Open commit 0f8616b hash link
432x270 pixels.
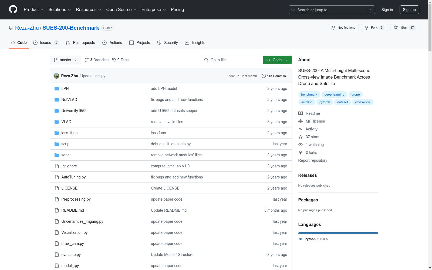[x=233, y=76]
